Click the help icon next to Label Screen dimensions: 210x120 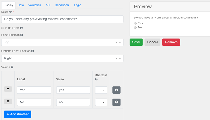[x=11, y=12]
